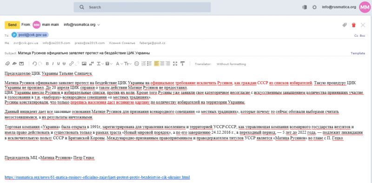This screenshot has height=183, width=372.
Task: Add Cc recipients
Action: [356, 36]
